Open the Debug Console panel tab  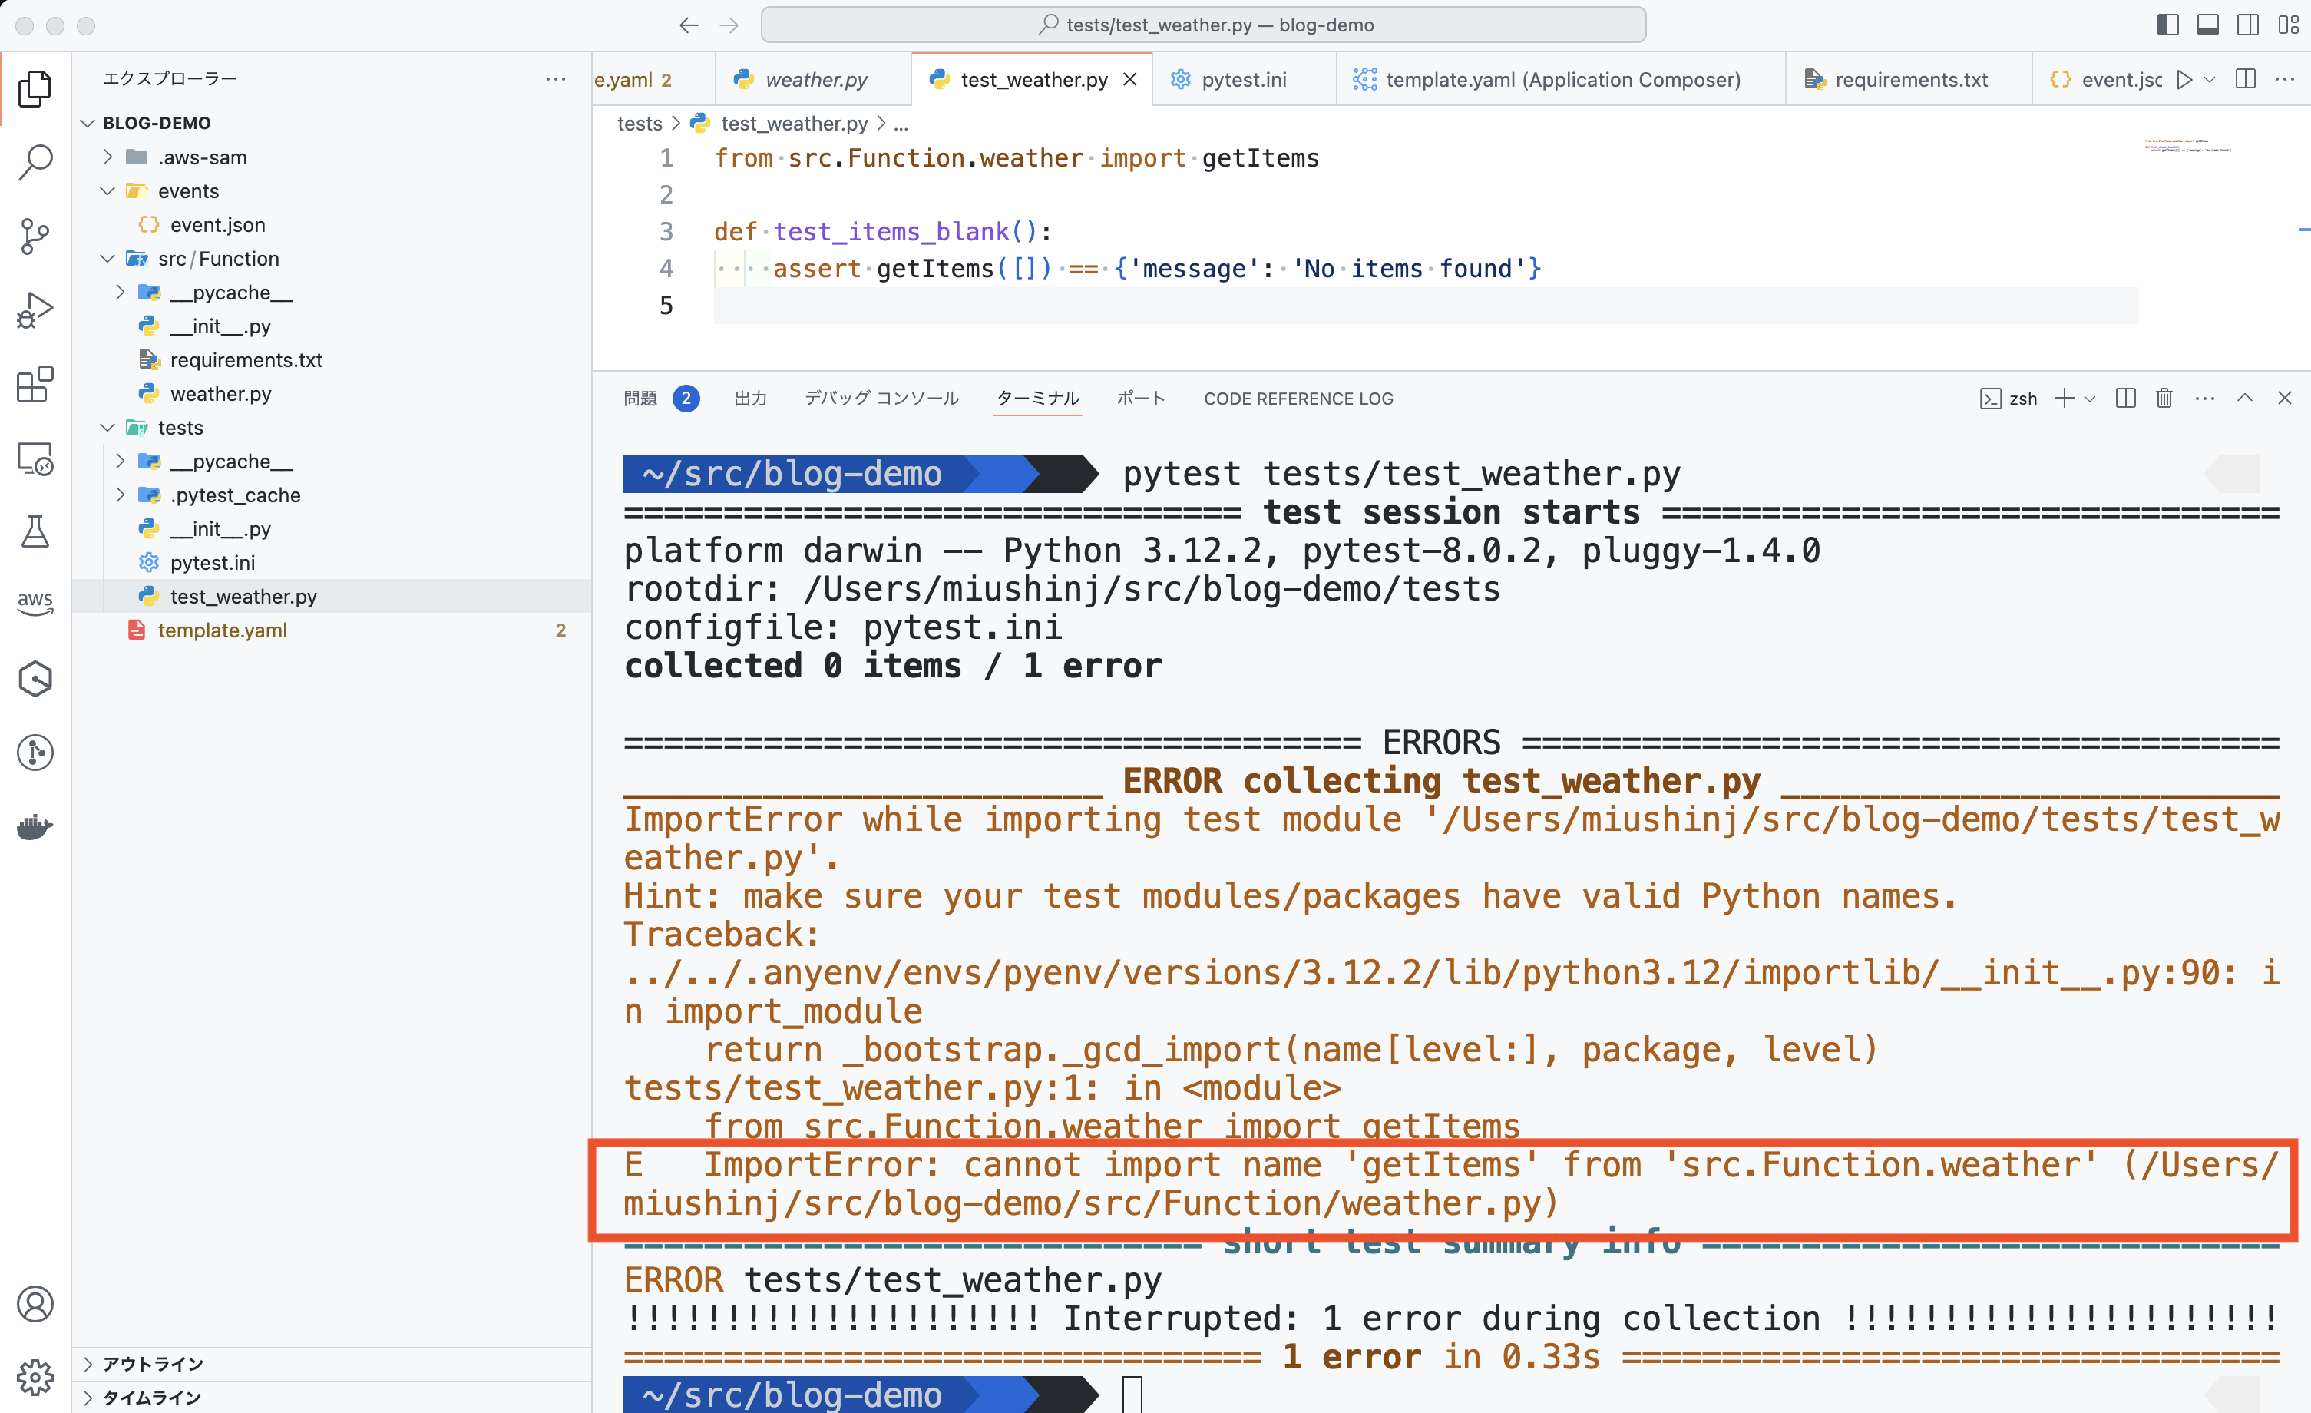click(x=881, y=399)
